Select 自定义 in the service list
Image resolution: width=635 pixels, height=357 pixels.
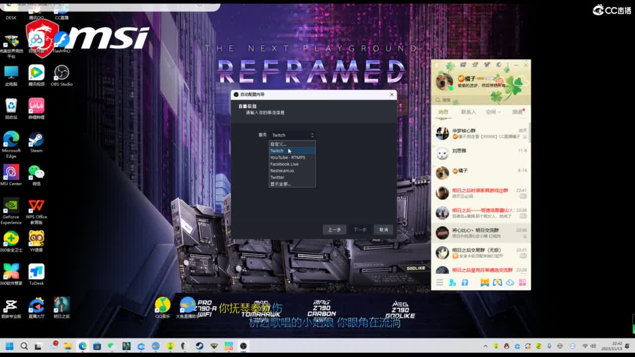pos(292,144)
